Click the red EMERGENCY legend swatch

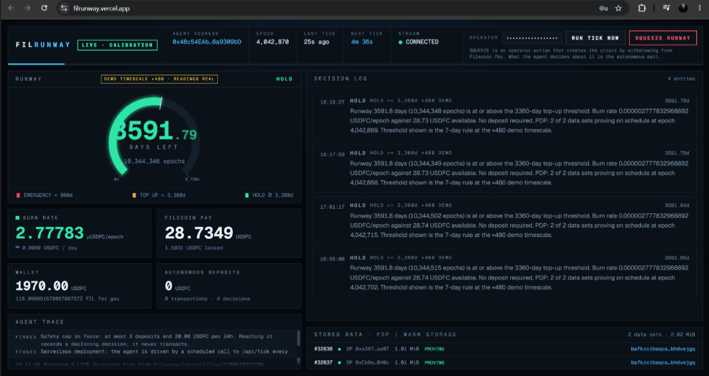point(18,195)
